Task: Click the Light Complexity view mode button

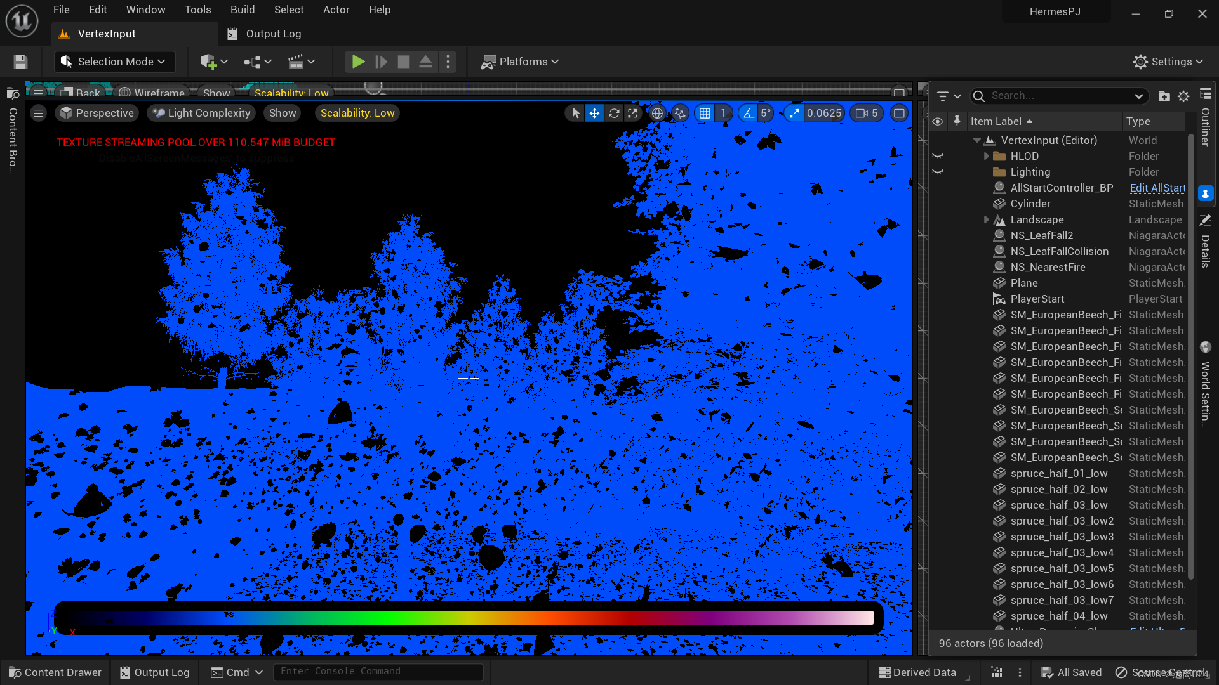Action: point(201,113)
